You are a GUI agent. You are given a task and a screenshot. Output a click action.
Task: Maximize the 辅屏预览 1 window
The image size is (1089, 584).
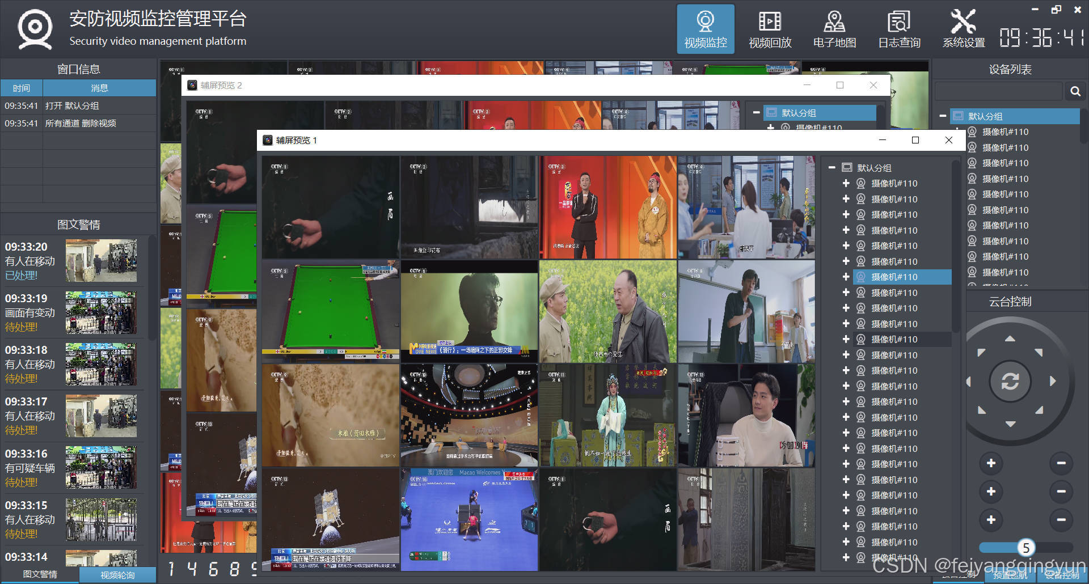915,140
